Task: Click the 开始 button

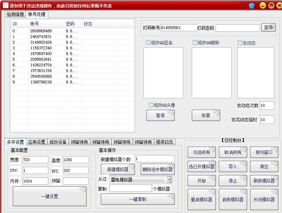Action: point(202,181)
